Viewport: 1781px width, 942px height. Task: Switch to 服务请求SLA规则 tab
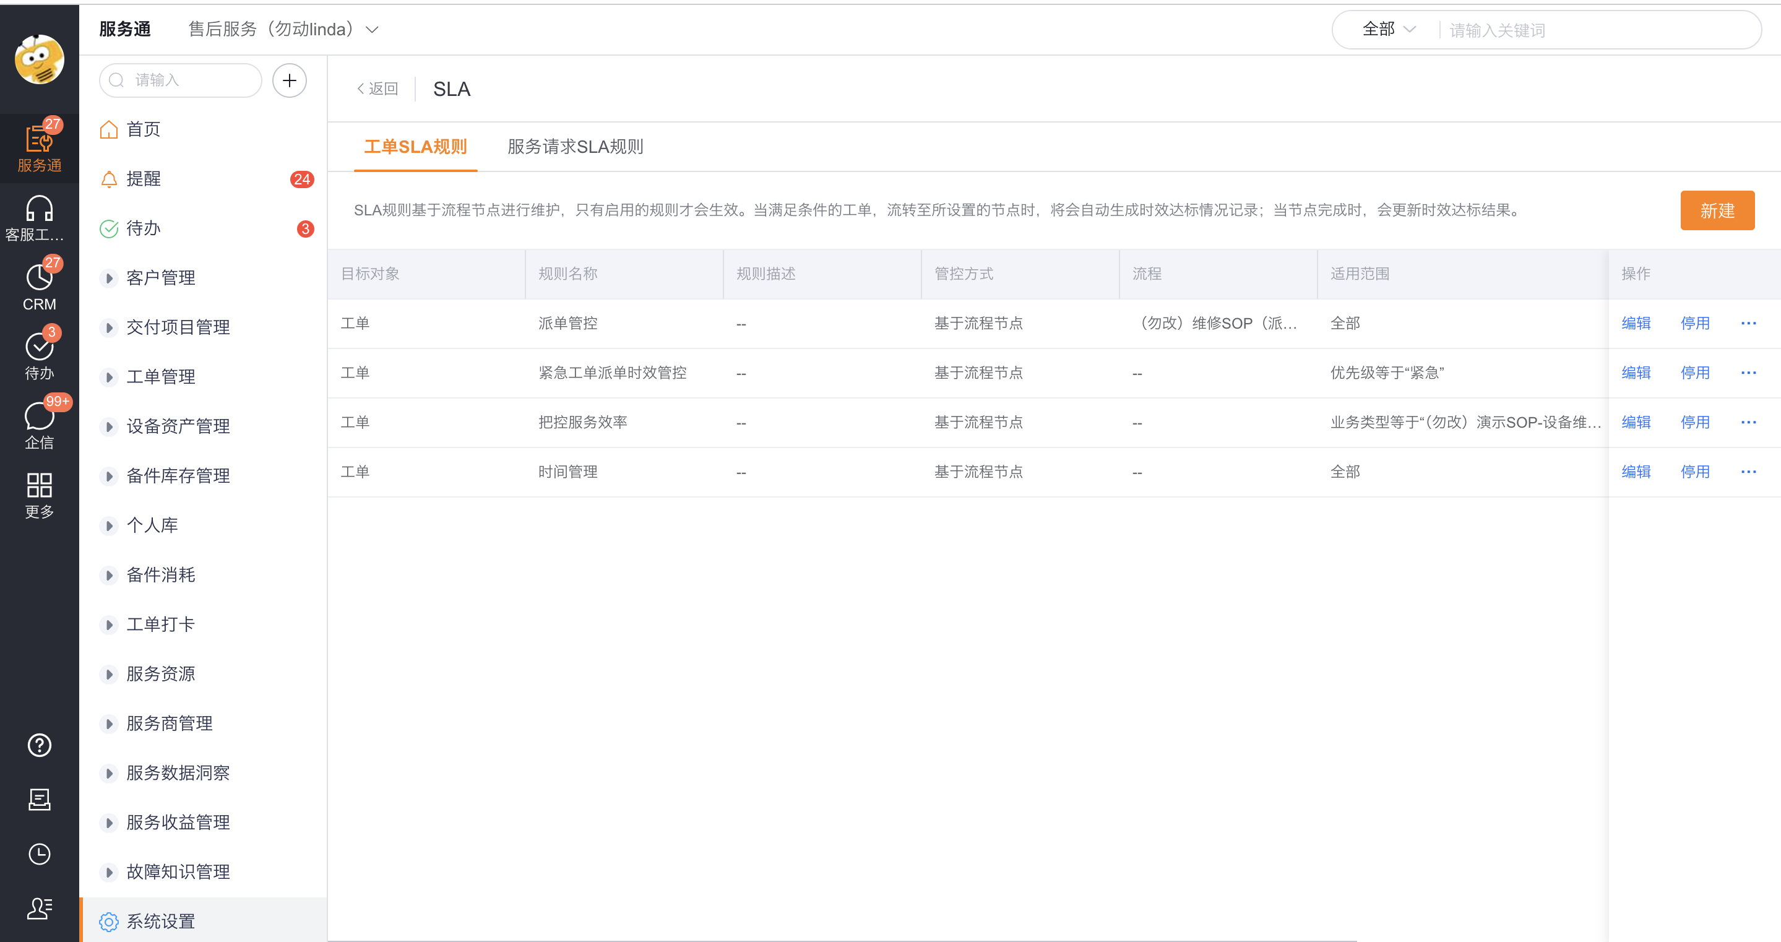pos(576,147)
